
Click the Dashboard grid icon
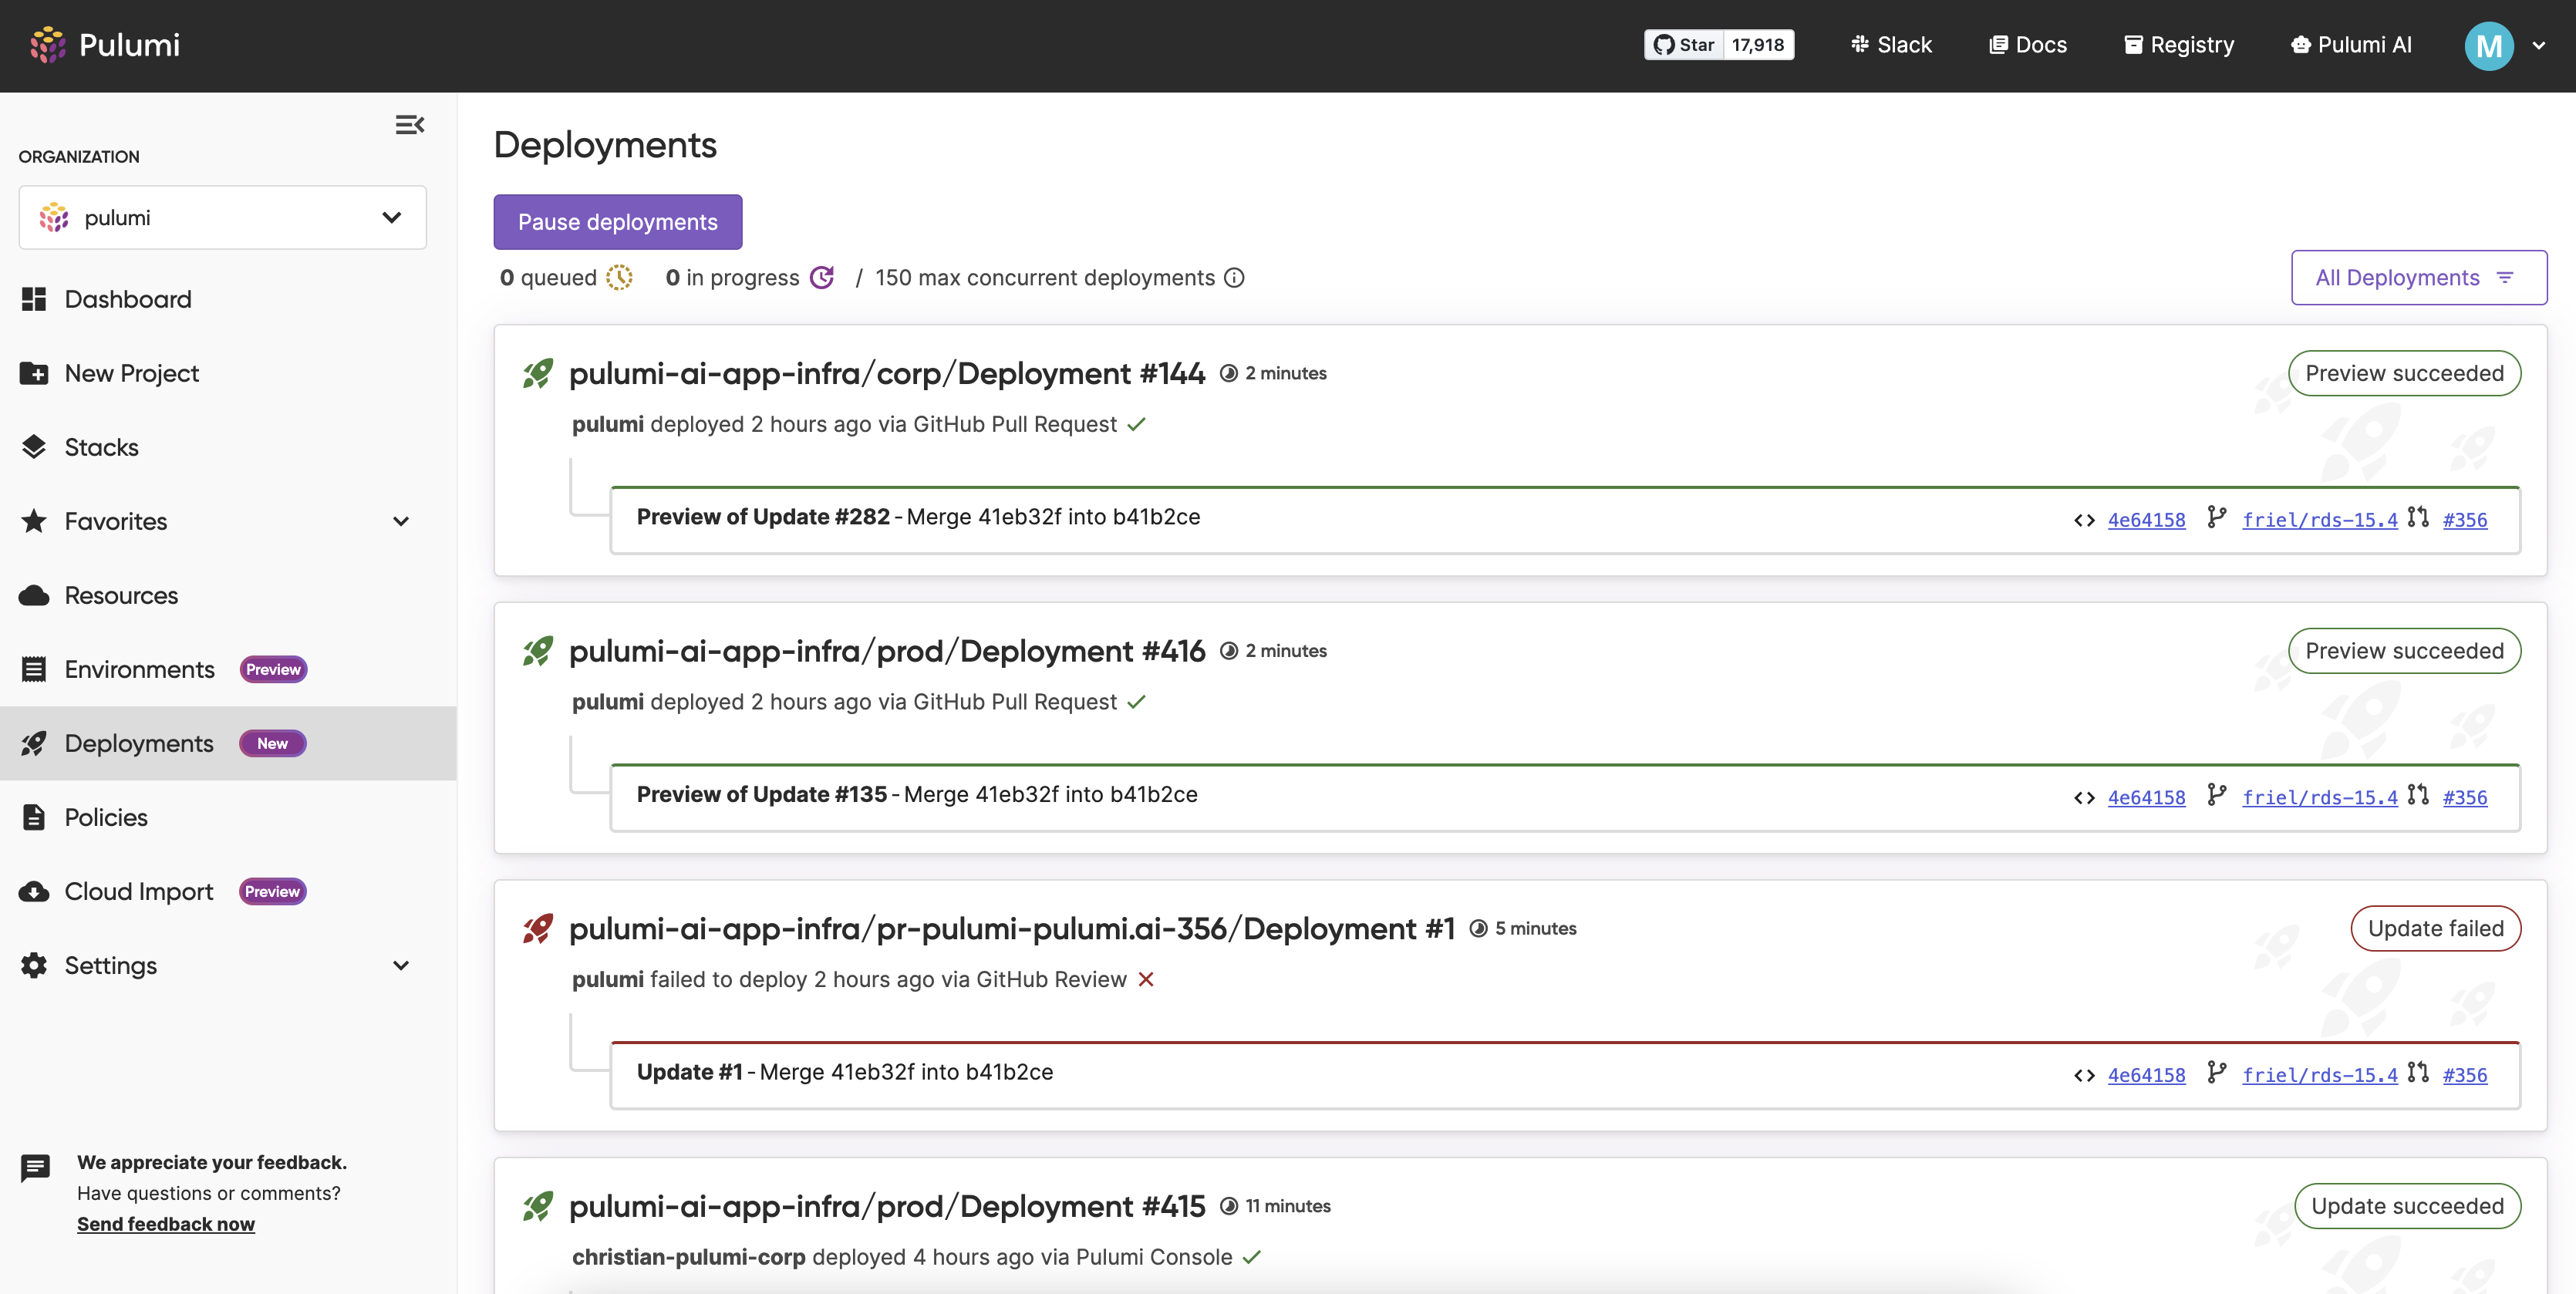[x=34, y=299]
